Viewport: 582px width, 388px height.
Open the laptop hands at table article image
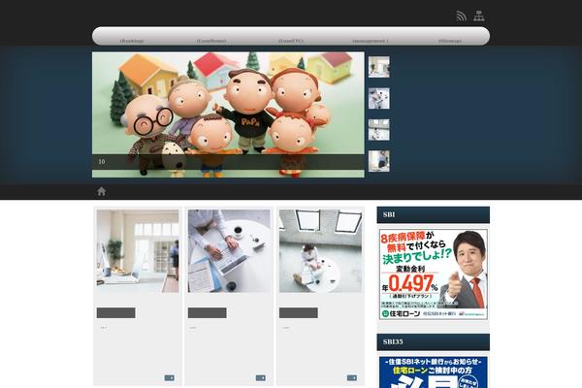tap(229, 251)
